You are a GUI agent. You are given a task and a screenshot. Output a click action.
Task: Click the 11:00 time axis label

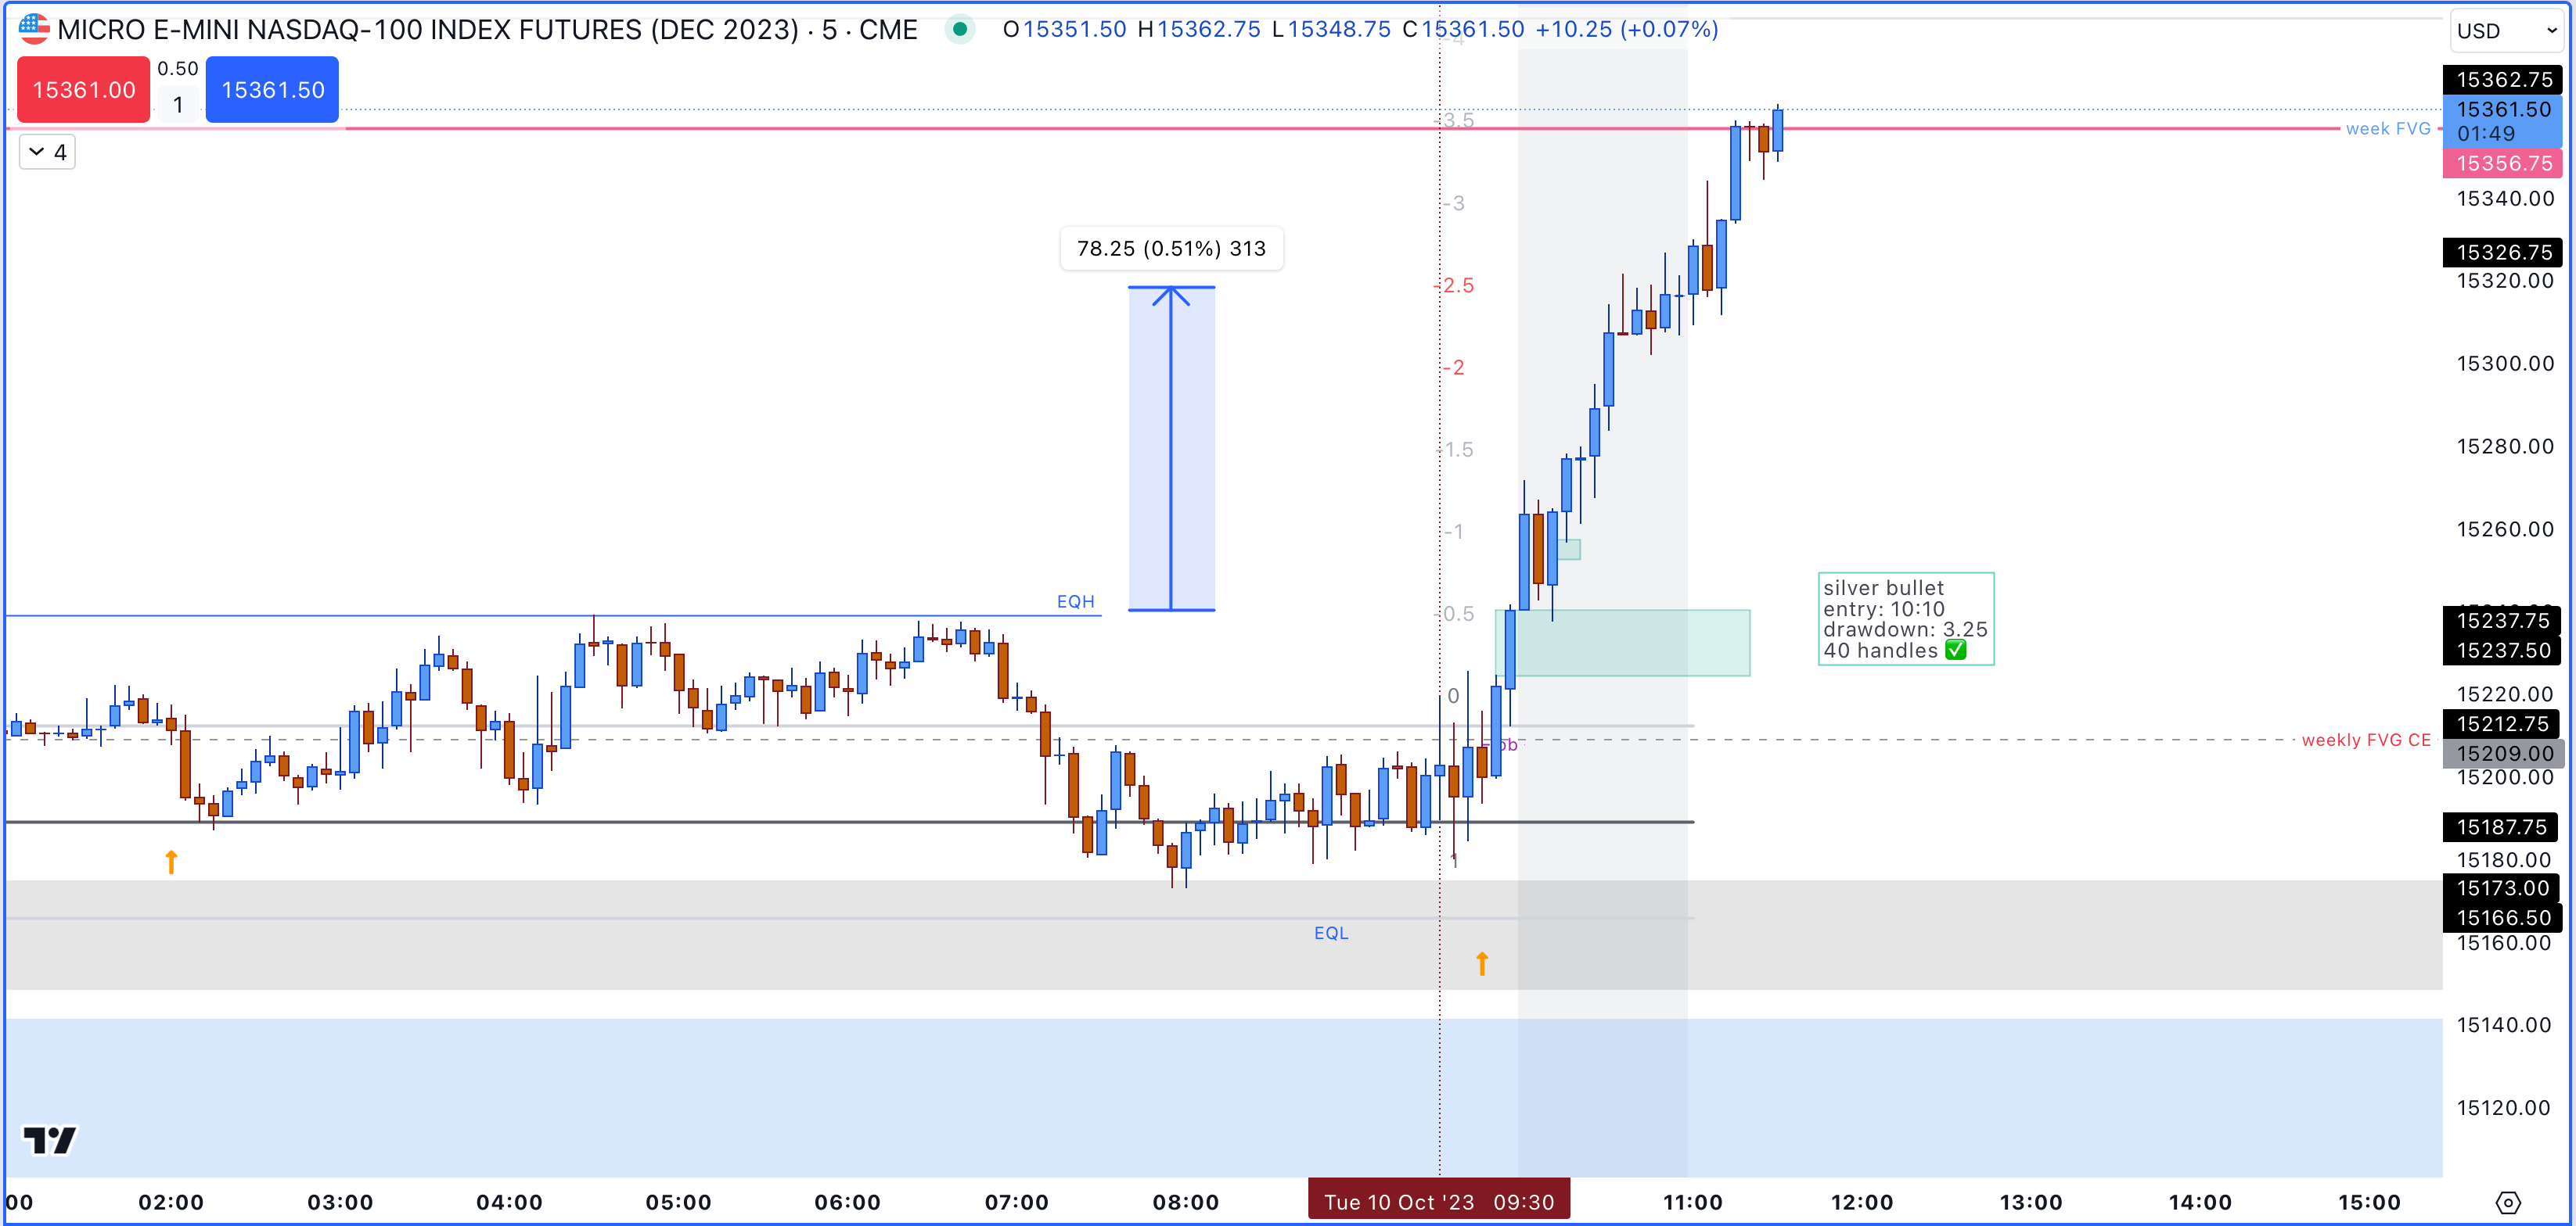click(1693, 1203)
